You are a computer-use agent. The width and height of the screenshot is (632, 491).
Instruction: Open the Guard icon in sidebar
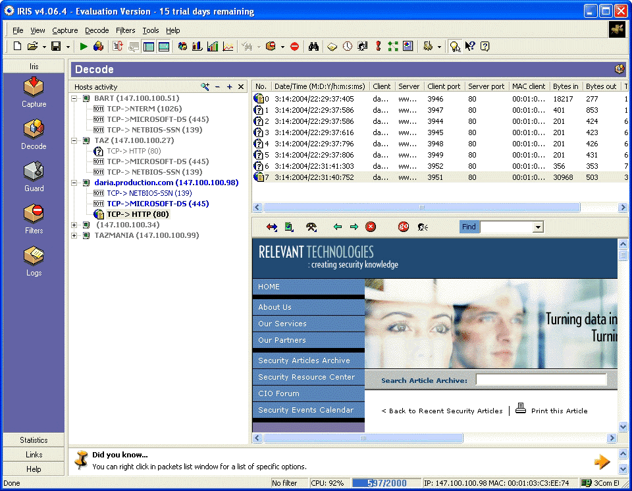(34, 176)
